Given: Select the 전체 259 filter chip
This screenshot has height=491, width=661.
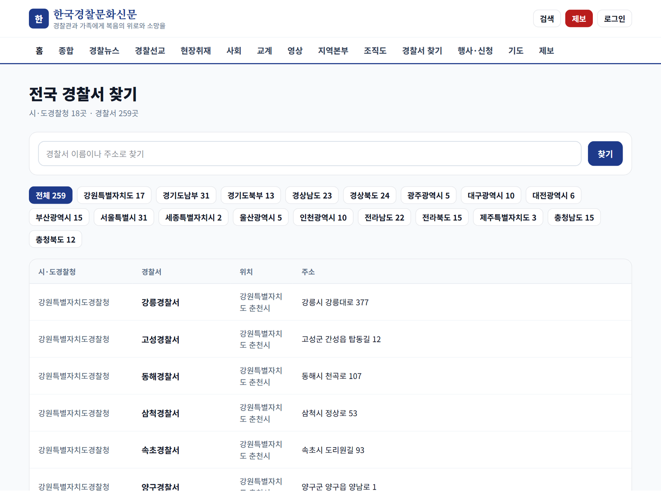Looking at the screenshot, I should pyautogui.click(x=50, y=195).
